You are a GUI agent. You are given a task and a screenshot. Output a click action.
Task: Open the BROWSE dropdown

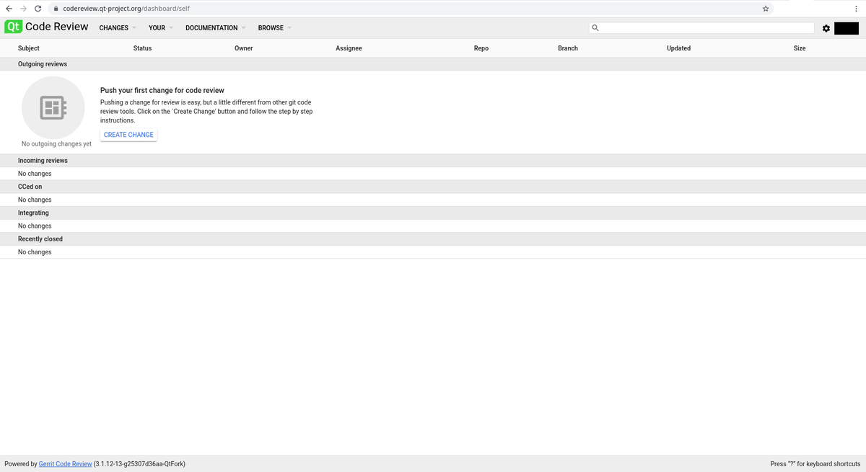point(270,28)
